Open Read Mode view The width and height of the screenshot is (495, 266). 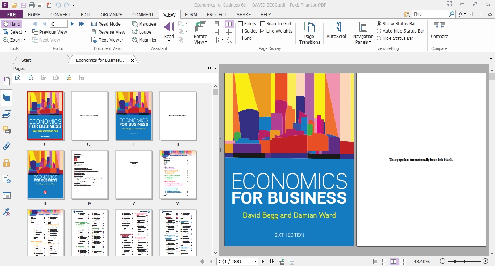[x=106, y=24]
